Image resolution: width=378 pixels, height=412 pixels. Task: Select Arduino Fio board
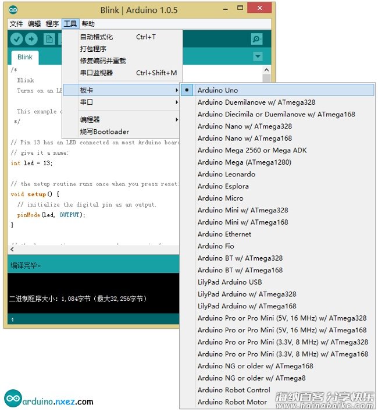coord(278,246)
